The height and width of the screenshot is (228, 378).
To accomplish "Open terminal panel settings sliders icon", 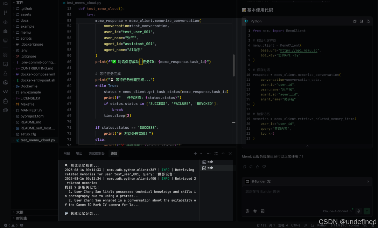I will (216, 153).
